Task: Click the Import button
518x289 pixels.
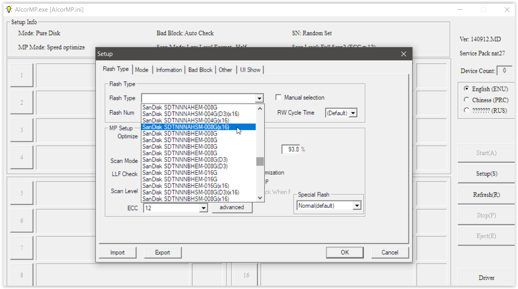Action: 118,252
